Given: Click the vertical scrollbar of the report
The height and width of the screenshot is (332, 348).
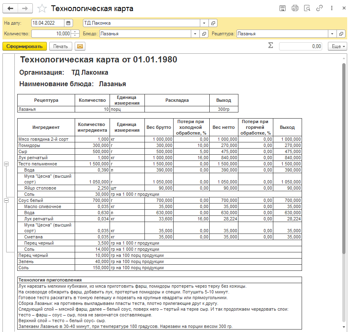Looking at the screenshot, I should click(x=344, y=164).
